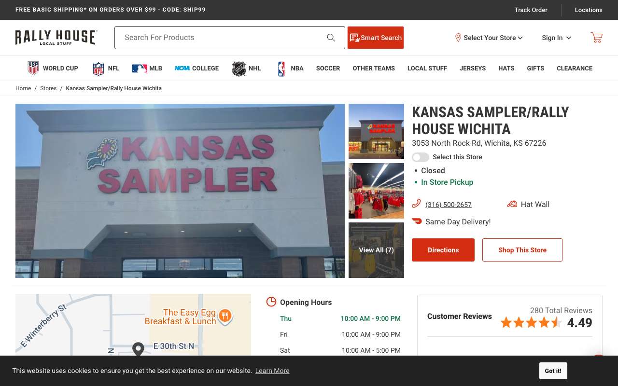Click the NHL shield logo icon
The image size is (618, 386).
tap(239, 69)
